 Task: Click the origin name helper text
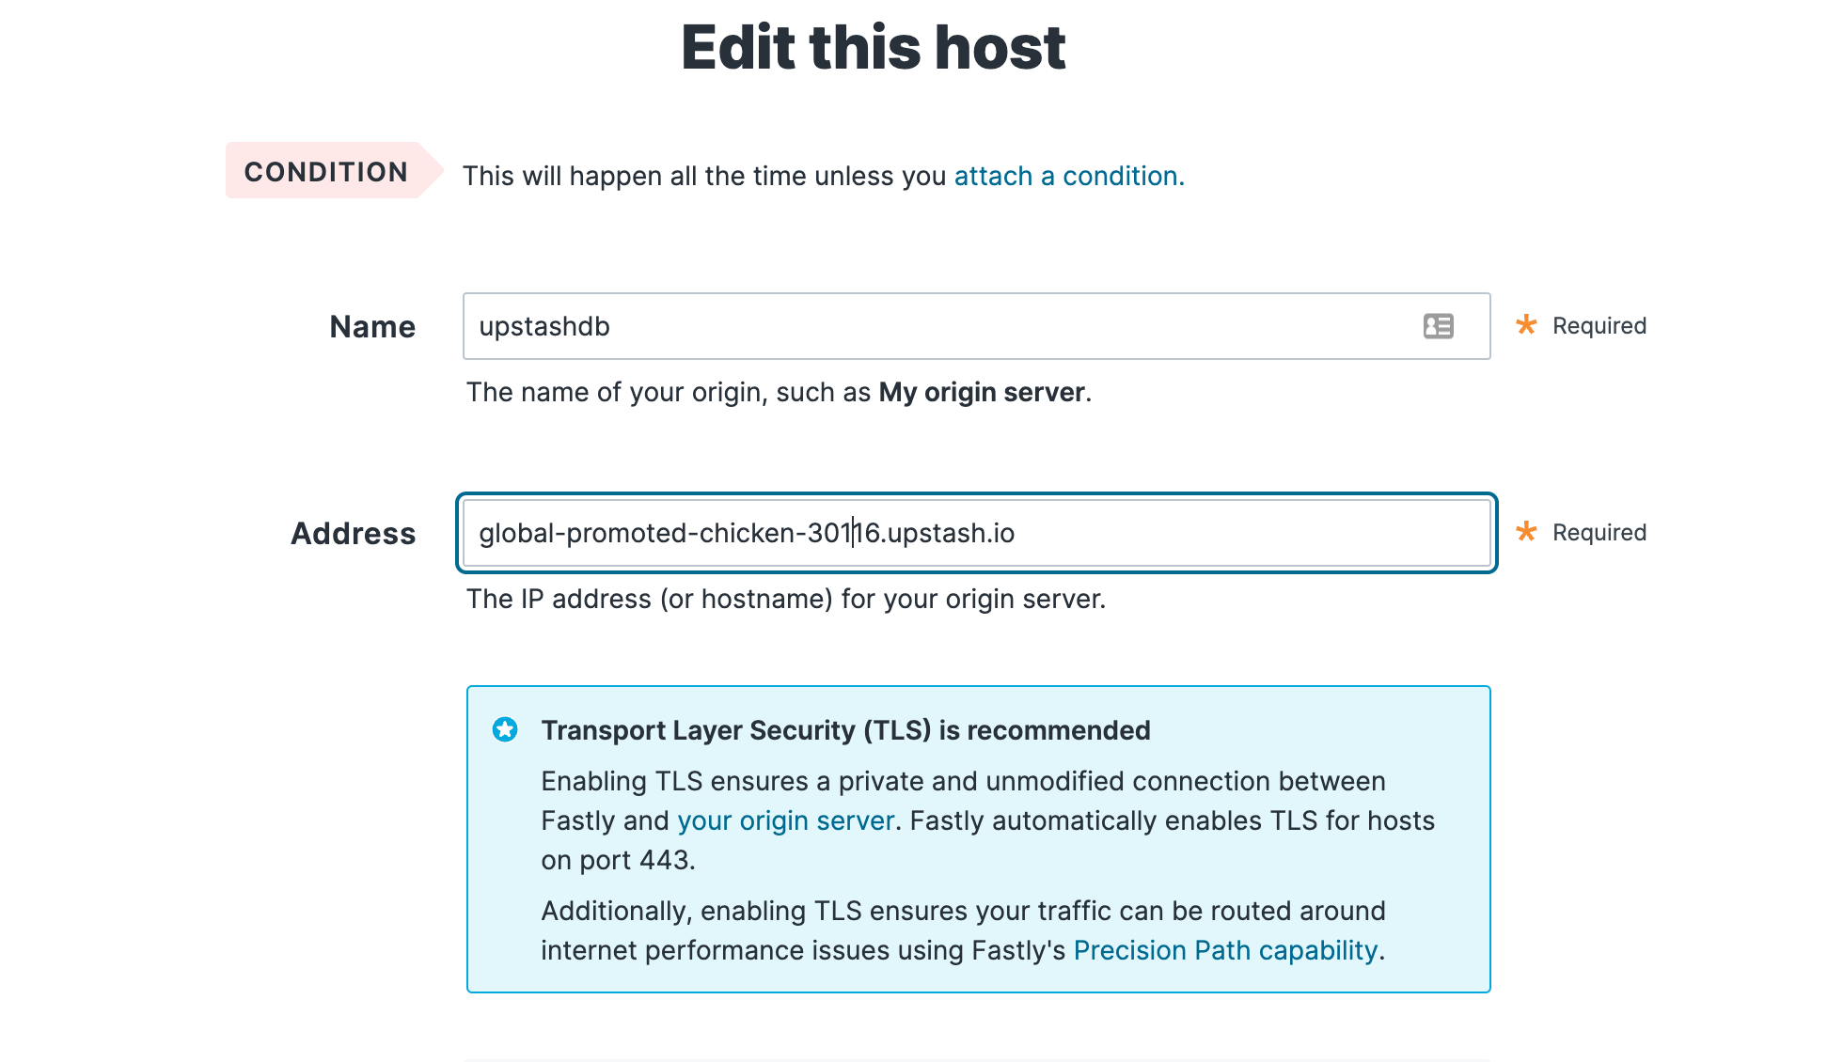pos(779,392)
